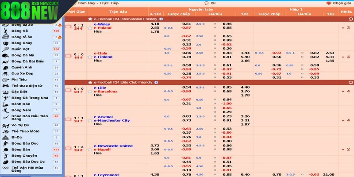The height and width of the screenshot is (177, 354).
Task: Click the 423 count badge for Bóng Bàn
Action: [x=57, y=150]
